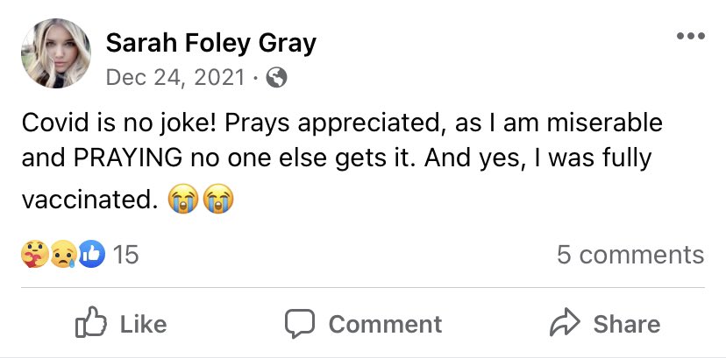Show who reacted via the 15 count

pyautogui.click(x=126, y=255)
